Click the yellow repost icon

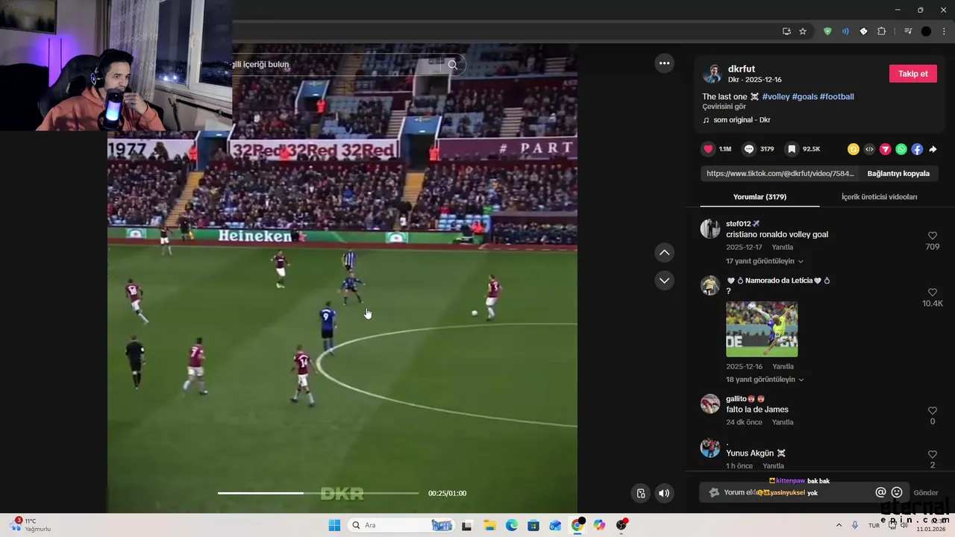854,149
